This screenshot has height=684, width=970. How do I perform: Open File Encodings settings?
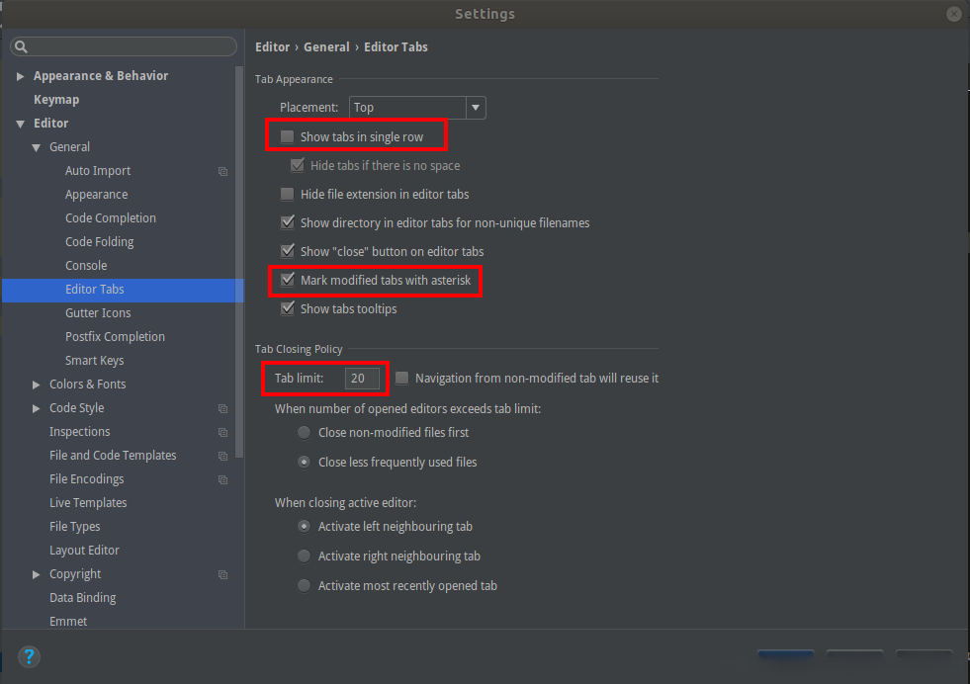[x=87, y=479]
